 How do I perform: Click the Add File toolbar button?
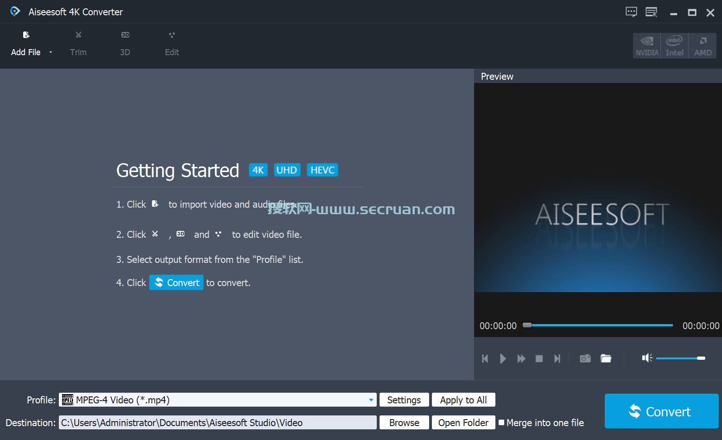[x=26, y=44]
